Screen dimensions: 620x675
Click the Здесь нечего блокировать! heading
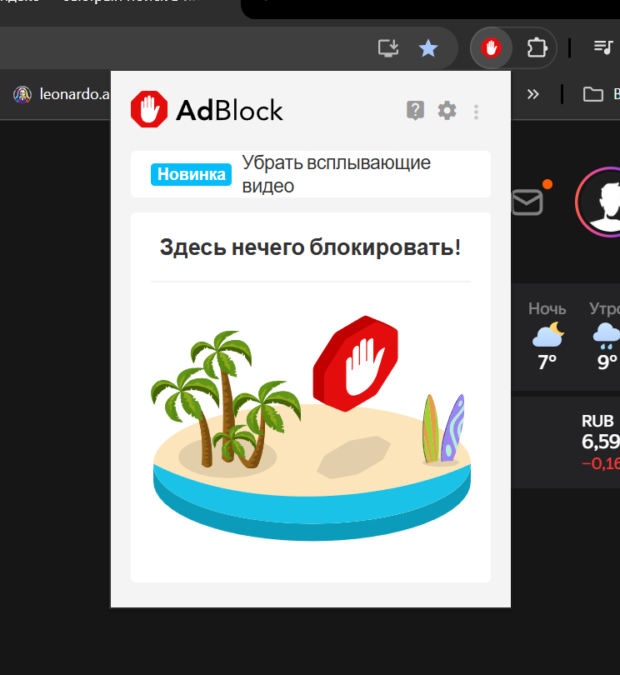click(x=311, y=247)
